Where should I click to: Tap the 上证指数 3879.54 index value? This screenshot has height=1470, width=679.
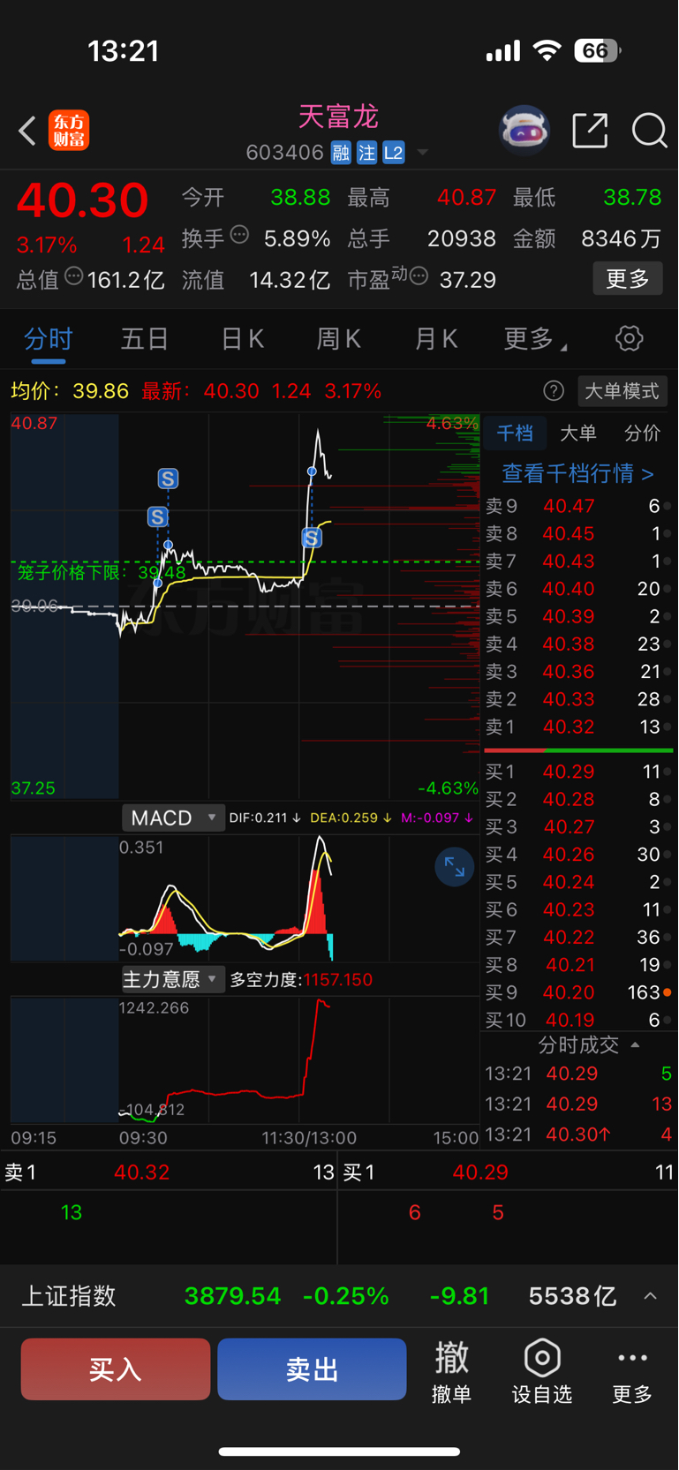[232, 1296]
